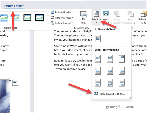Screen dimensions: 147x113
Task: Expand the full picture styles gallery
Action: (x=47, y=22)
